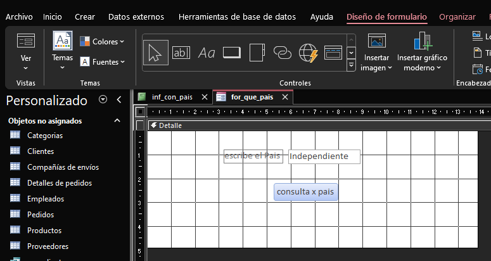Viewport: 491px width, 261px height.
Task: Select the button control in gallery
Action: 232,53
